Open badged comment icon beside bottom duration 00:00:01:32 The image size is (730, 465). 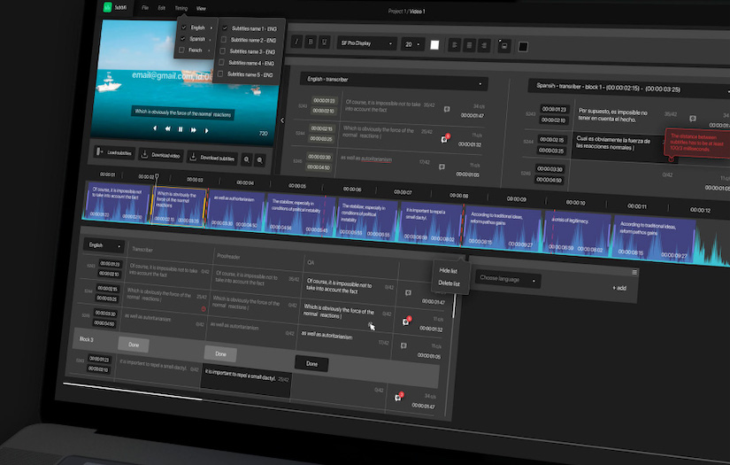(x=406, y=321)
